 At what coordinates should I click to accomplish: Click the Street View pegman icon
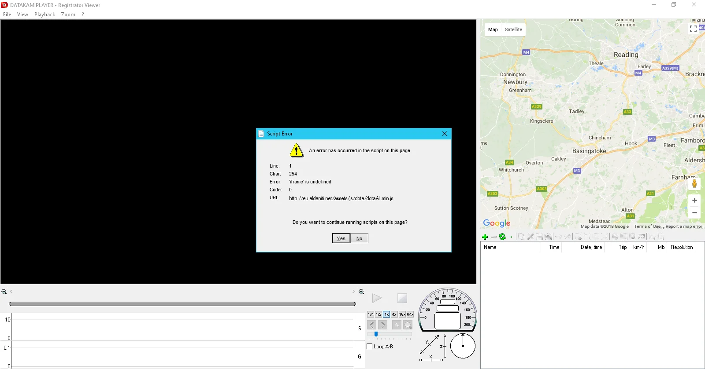coord(694,183)
